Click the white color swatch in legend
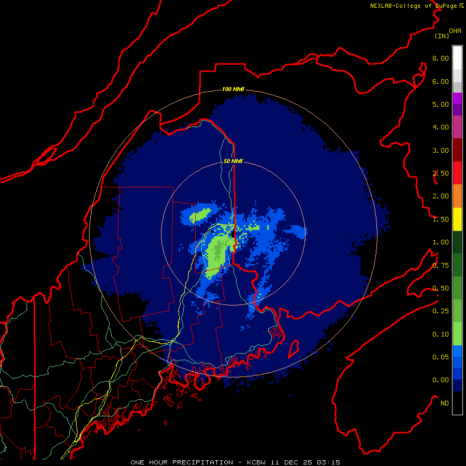This screenshot has height=466, width=466. [457, 57]
